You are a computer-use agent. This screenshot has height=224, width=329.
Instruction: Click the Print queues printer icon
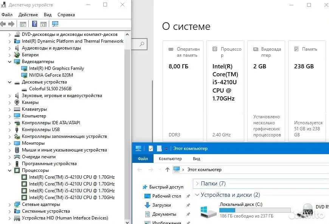coord(17,157)
